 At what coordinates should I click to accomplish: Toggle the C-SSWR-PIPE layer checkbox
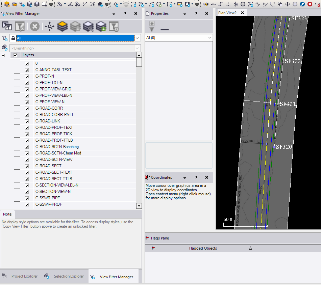(x=27, y=198)
